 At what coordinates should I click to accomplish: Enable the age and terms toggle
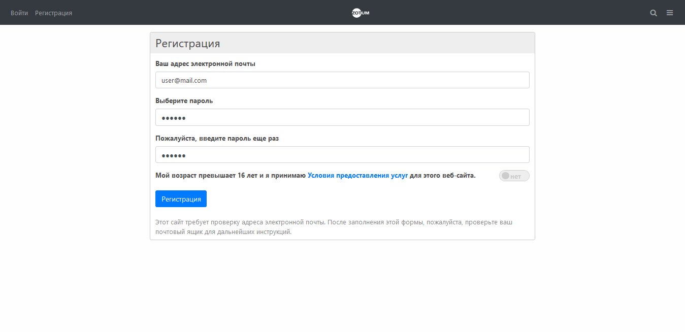pos(514,176)
